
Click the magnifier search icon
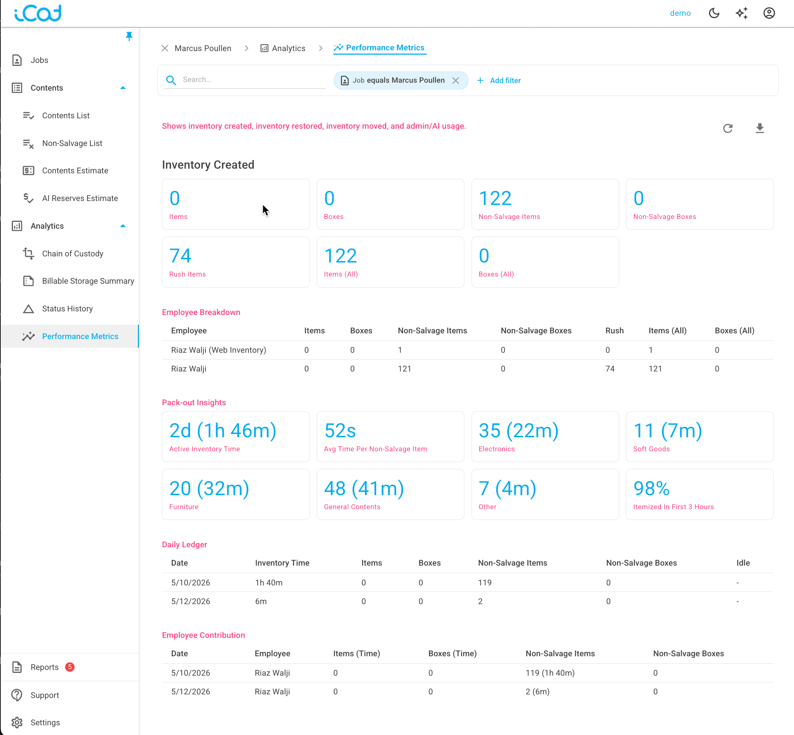point(171,80)
